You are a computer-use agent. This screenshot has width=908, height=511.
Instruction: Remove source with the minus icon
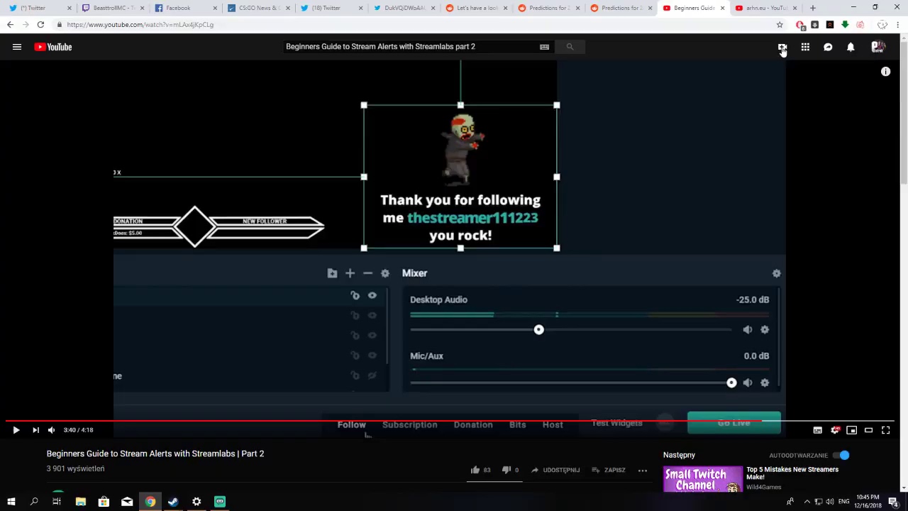[x=367, y=273]
